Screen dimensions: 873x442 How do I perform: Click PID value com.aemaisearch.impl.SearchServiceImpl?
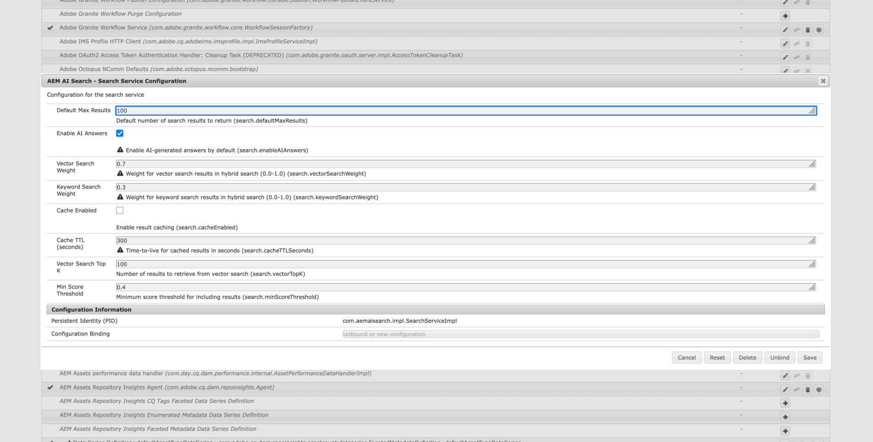point(400,321)
